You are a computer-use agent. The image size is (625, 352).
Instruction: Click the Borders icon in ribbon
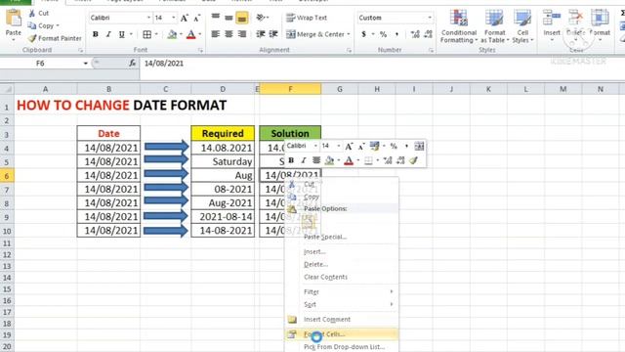click(147, 34)
